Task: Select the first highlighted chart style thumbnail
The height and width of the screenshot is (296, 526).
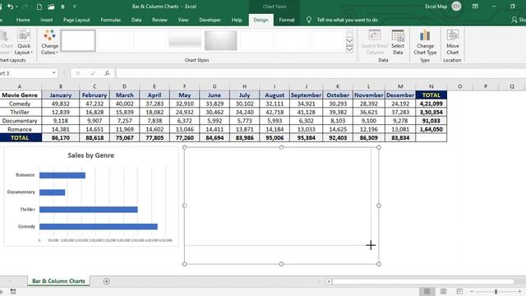Action: (x=78, y=40)
